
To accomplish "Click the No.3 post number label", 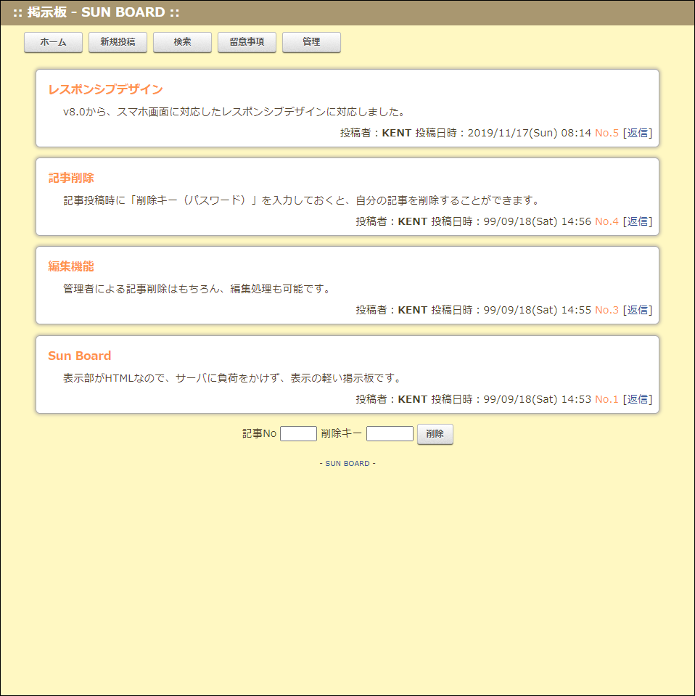I will pyautogui.click(x=606, y=310).
